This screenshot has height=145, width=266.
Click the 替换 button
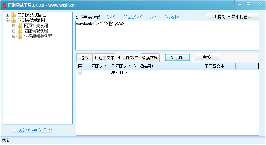pos(207,57)
